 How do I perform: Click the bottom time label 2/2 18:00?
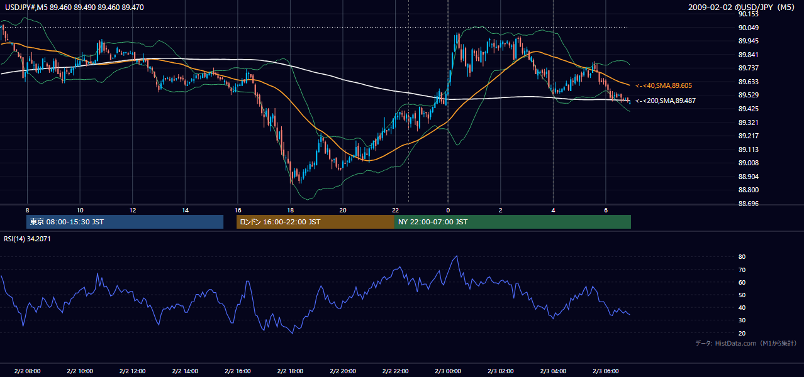coord(290,371)
